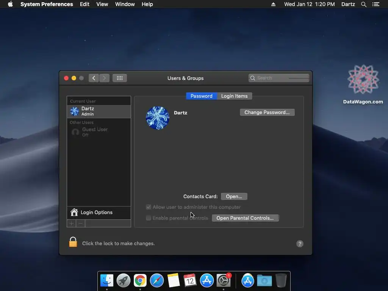The height and width of the screenshot is (291, 388).
Task: Open the Window menu
Action: [125, 4]
